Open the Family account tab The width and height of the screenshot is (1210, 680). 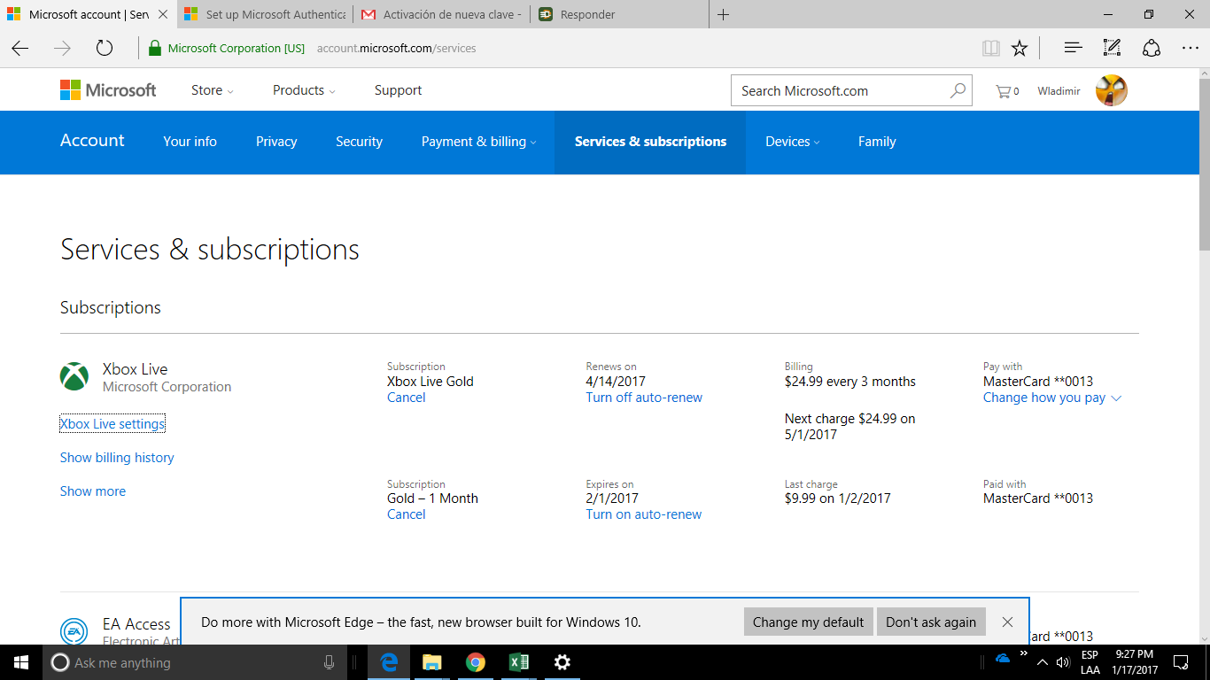(x=877, y=142)
